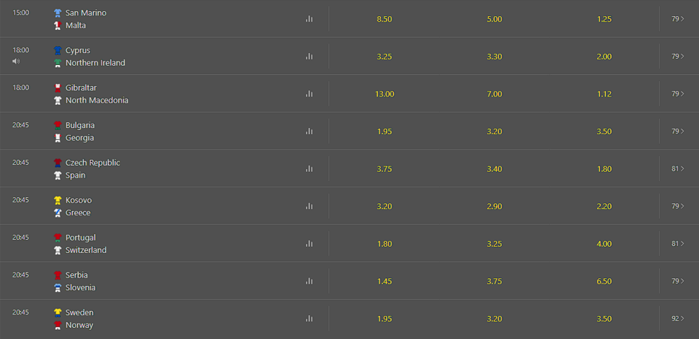Open stats icon for Serbia vs Slovenia
This screenshot has height=339, width=699.
pos(309,281)
